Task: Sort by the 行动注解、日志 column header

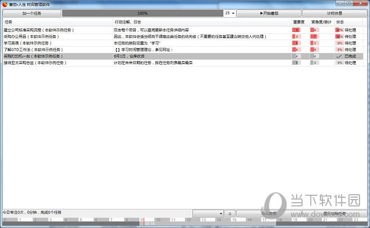Action: (x=202, y=22)
